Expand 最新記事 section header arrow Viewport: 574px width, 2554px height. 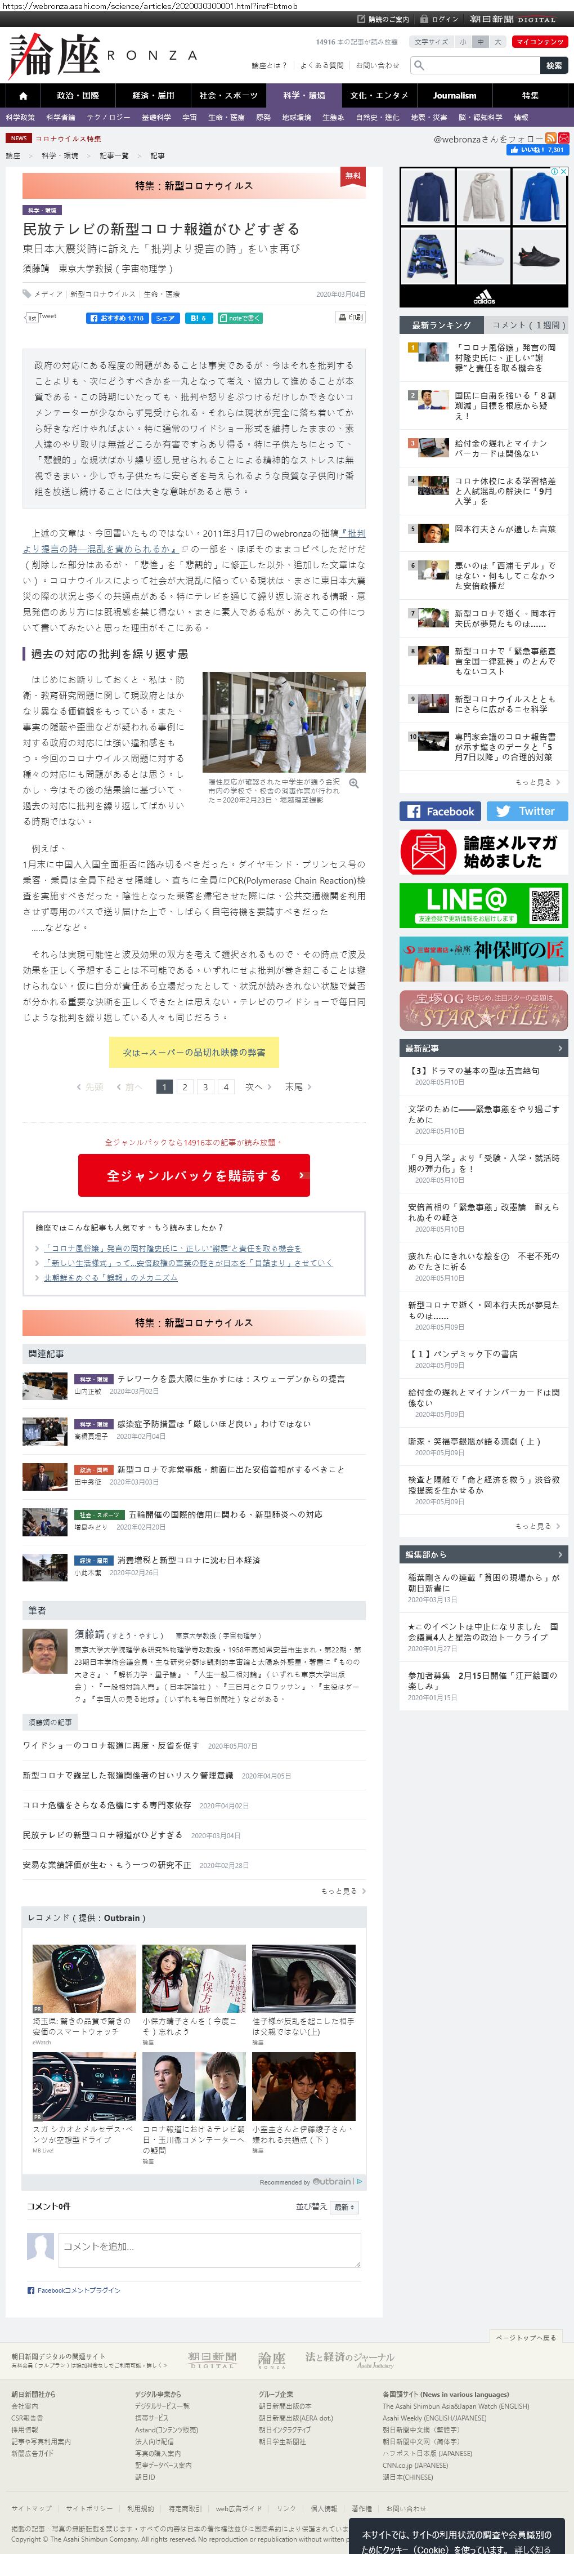coord(559,1048)
